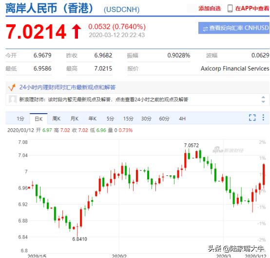Click the 新浪理财师 advisor message text
Viewport: 270px width, 258px height.
[104, 100]
